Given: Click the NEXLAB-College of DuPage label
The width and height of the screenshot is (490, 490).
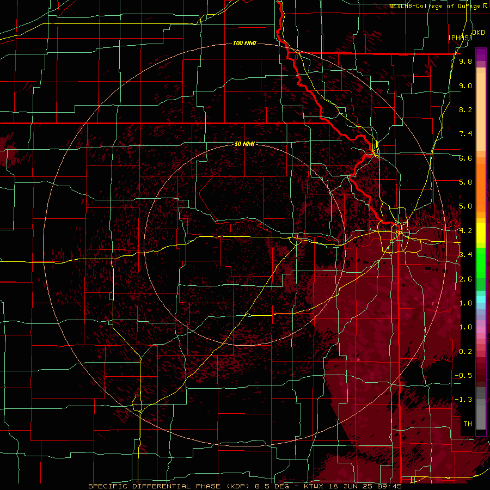Looking at the screenshot, I should [x=438, y=6].
